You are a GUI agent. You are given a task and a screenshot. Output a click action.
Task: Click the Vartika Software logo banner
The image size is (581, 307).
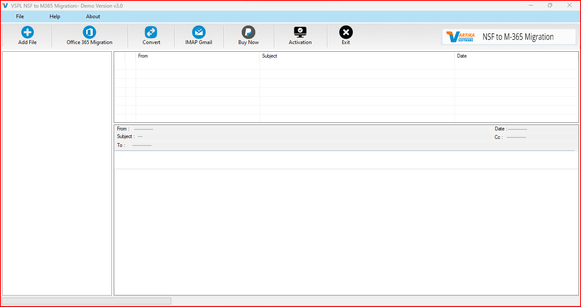pos(509,37)
